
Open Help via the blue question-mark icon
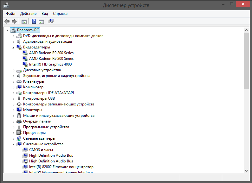pyautogui.click(x=34, y=21)
